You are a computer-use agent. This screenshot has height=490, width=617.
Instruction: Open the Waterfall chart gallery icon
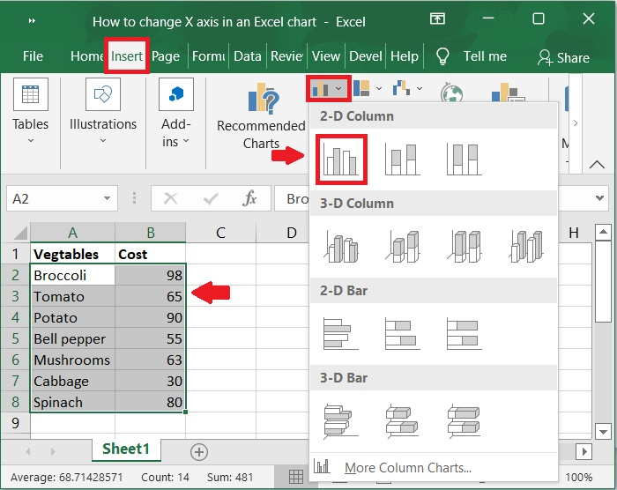click(x=401, y=88)
